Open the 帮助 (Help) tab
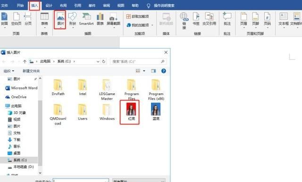 click(x=135, y=6)
